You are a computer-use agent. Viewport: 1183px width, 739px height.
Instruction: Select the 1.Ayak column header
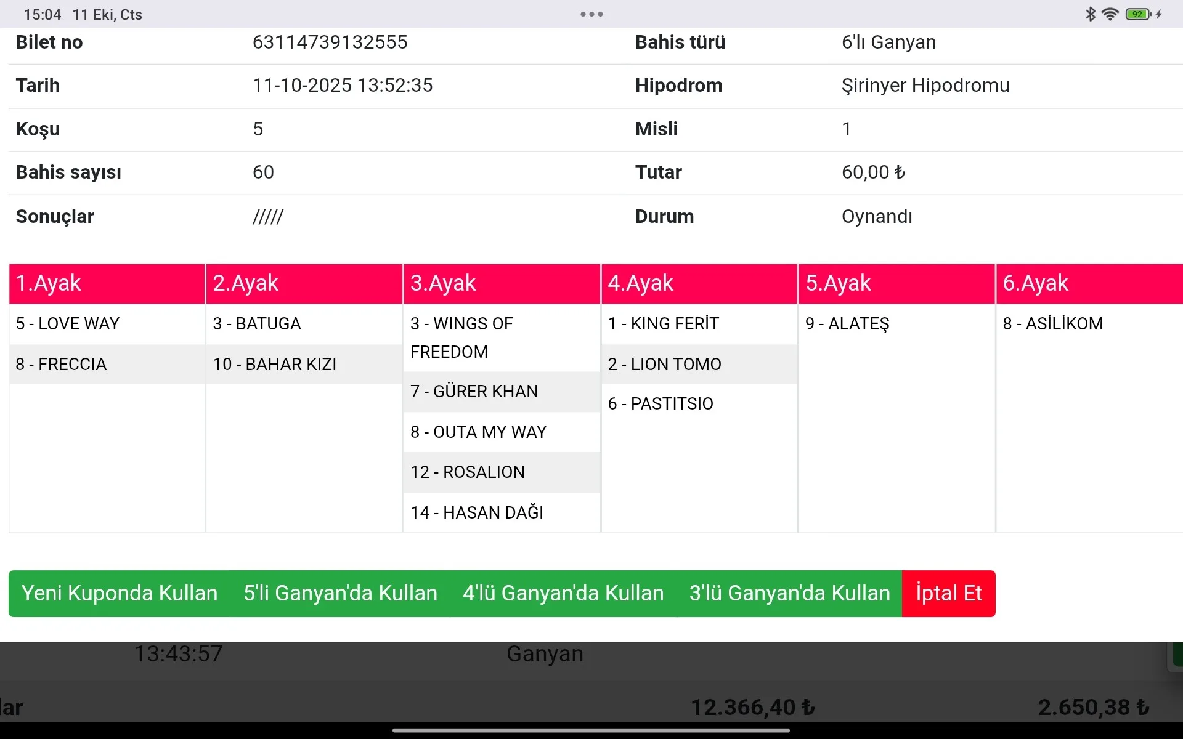point(107,283)
